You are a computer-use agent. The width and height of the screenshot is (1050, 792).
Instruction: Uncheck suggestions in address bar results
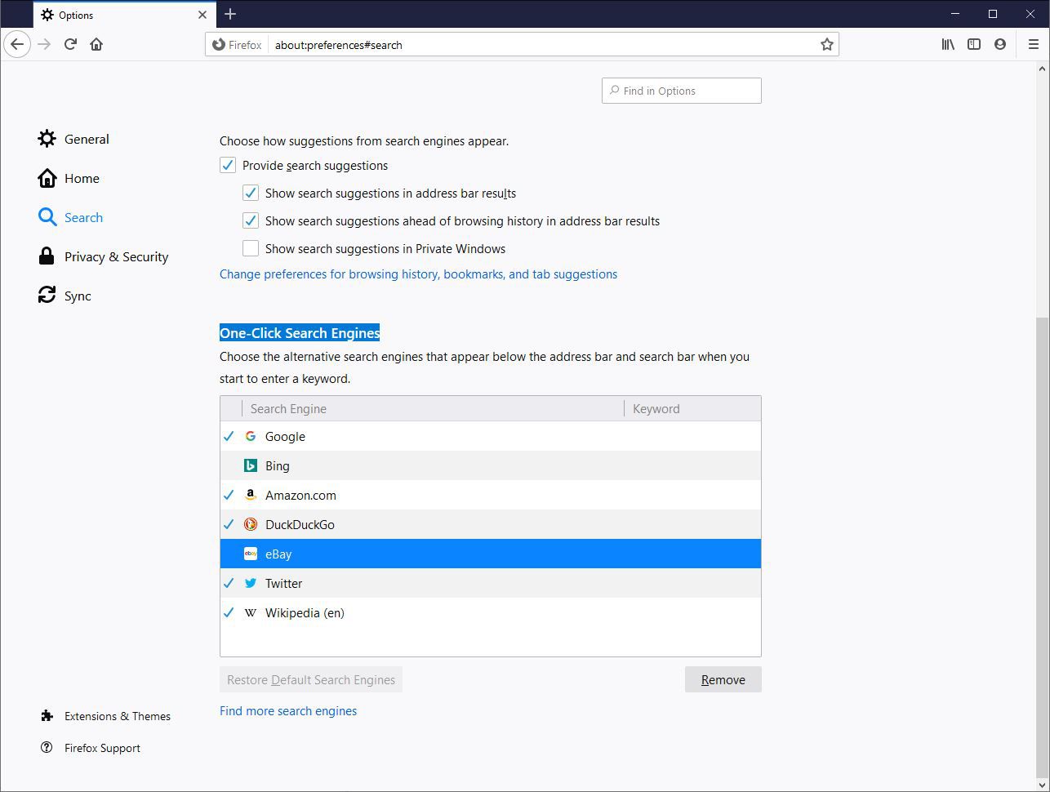pyautogui.click(x=251, y=194)
